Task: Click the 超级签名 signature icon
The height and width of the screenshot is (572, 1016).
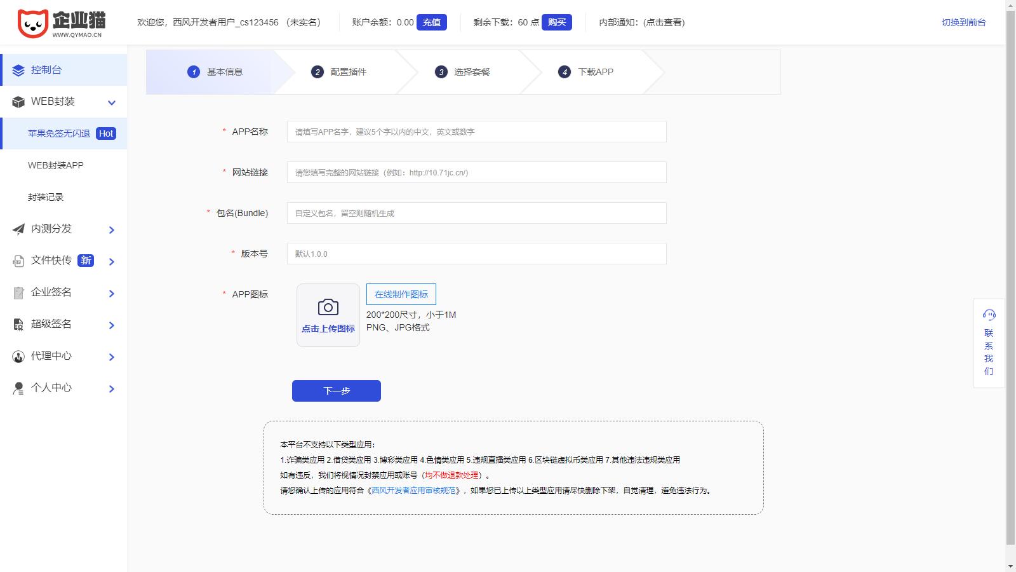Action: click(x=18, y=324)
